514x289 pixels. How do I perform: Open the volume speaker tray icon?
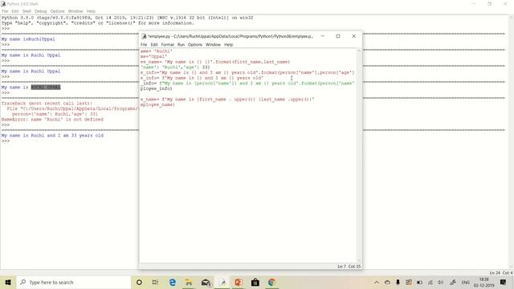pyautogui.click(x=441, y=282)
